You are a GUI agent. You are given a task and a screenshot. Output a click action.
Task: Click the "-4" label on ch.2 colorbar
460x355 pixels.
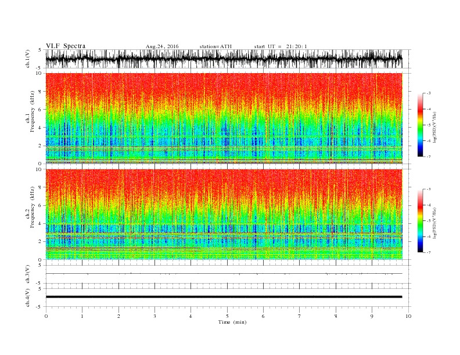click(429, 205)
